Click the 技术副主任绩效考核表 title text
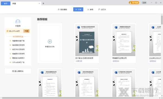This screenshot has height=99, width=163. click(84, 58)
